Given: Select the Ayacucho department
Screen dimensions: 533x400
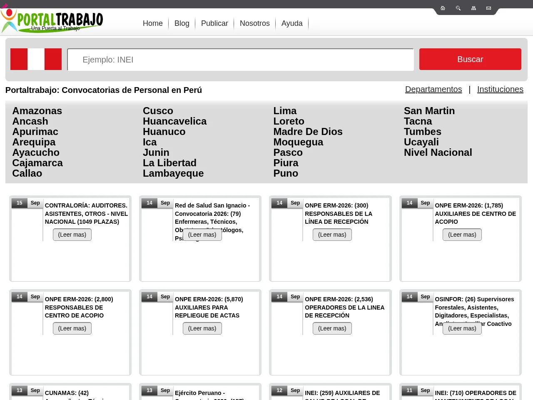Looking at the screenshot, I should point(36,152).
